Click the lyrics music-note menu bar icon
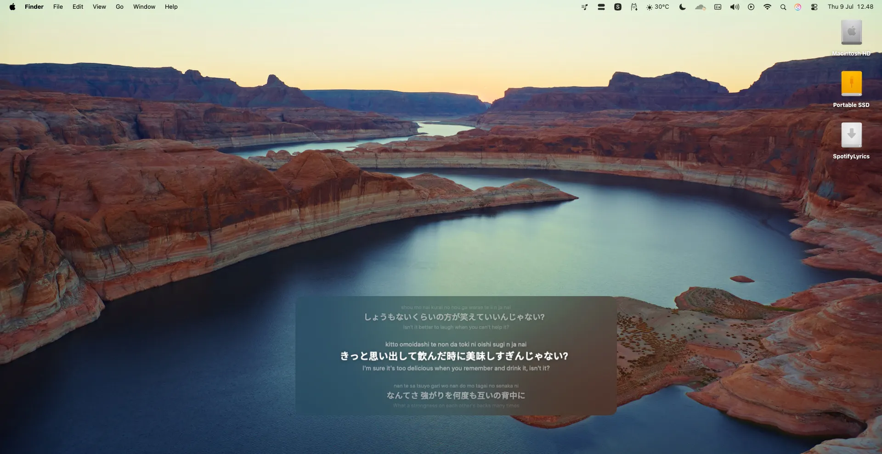 584,7
